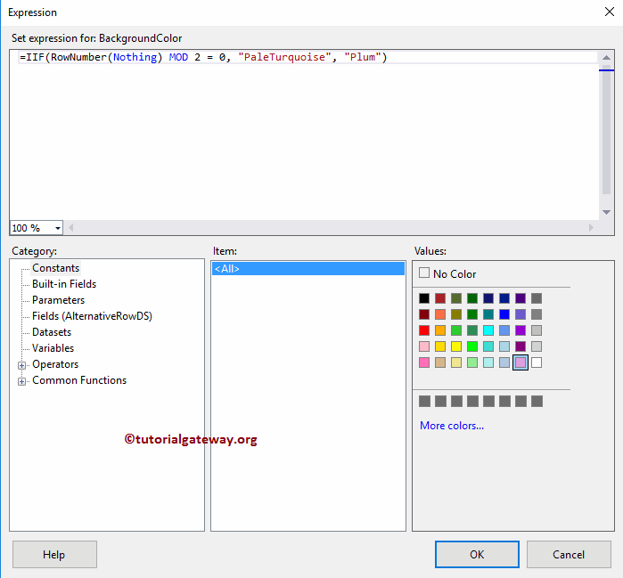Click the OK button
Image resolution: width=623 pixels, height=578 pixels.
(x=477, y=554)
